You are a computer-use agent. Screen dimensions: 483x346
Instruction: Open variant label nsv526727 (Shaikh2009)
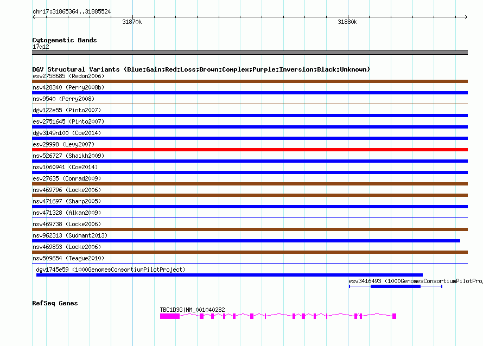tap(68, 156)
